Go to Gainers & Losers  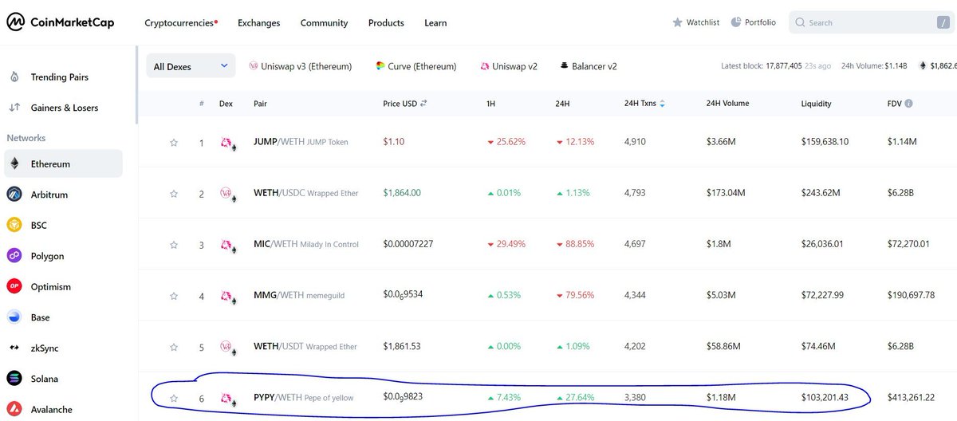65,108
